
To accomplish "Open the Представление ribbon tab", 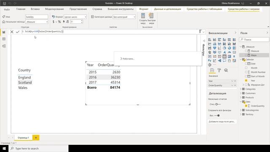I will 78,9.
